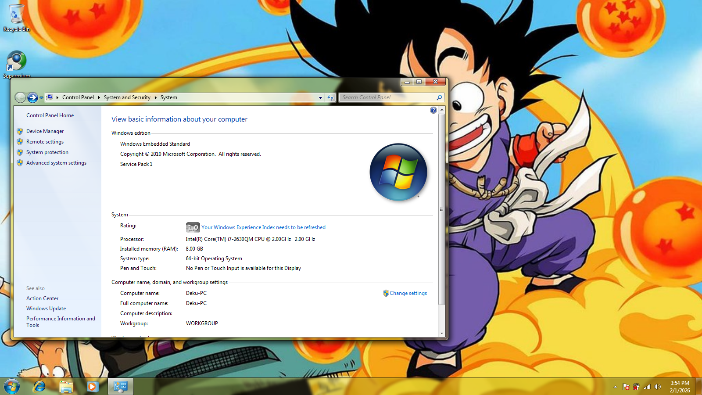702x395 pixels.
Task: Open Windows Update link
Action: click(46, 309)
